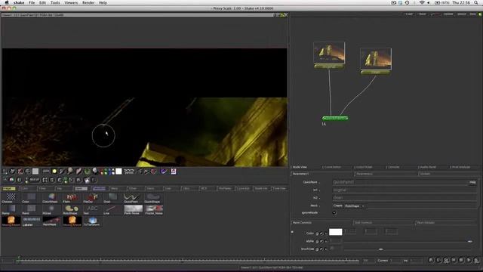Add a Rand node

31,209
